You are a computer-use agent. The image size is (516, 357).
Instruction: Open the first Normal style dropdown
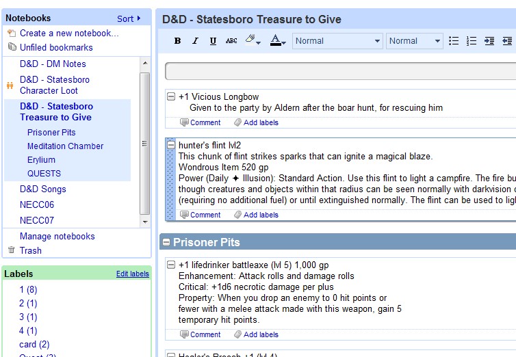(337, 41)
